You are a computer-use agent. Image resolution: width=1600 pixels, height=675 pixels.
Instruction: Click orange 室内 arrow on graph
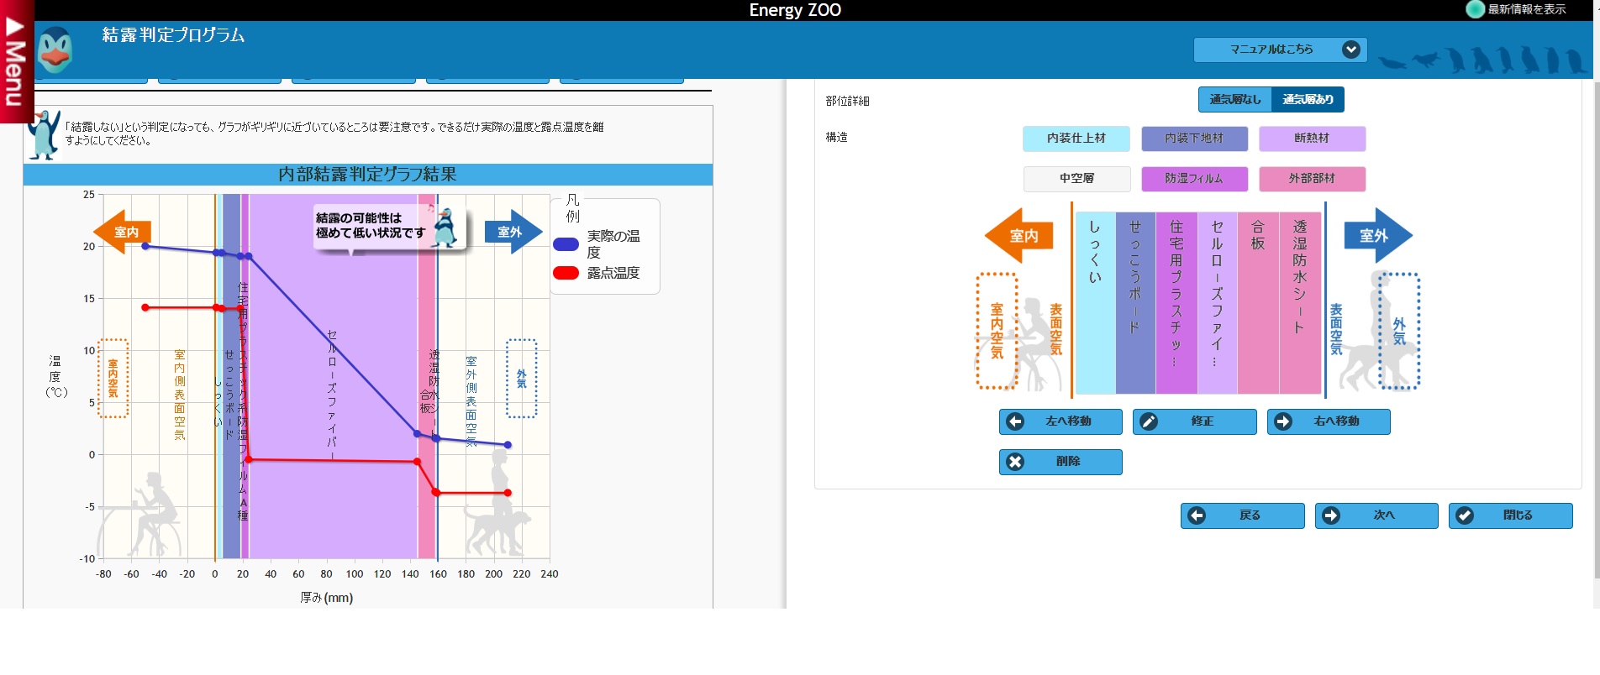(x=122, y=232)
